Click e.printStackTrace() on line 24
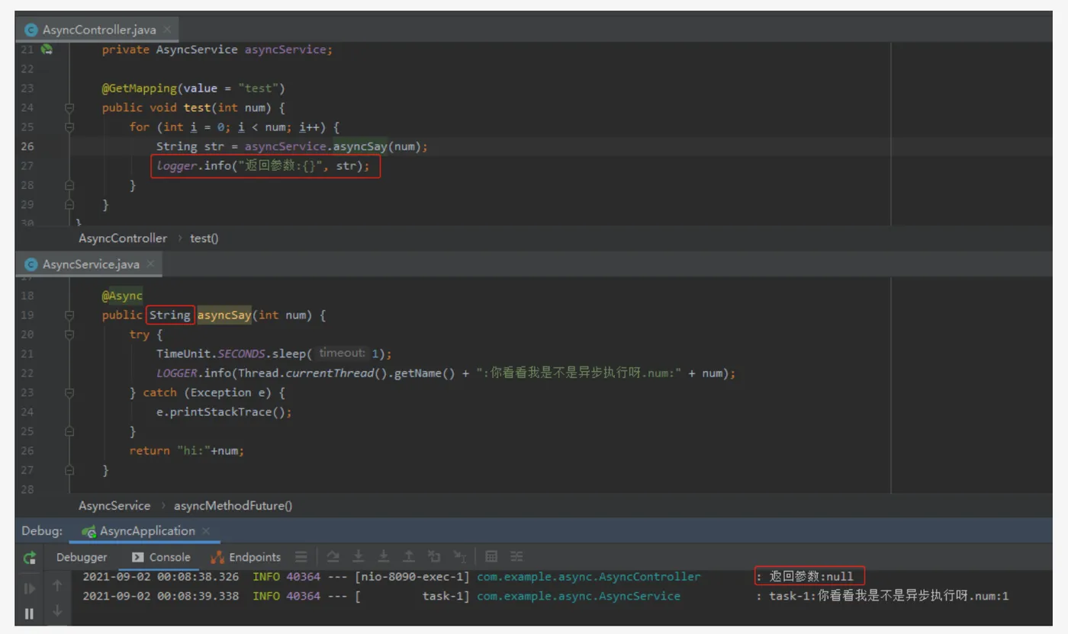This screenshot has height=634, width=1068. coord(224,412)
